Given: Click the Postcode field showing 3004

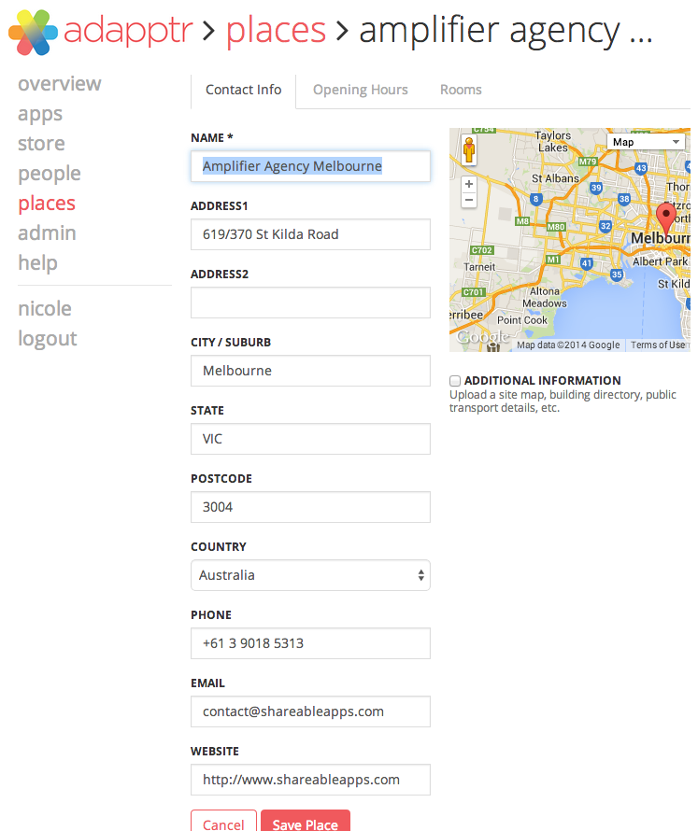Looking at the screenshot, I should click(310, 507).
